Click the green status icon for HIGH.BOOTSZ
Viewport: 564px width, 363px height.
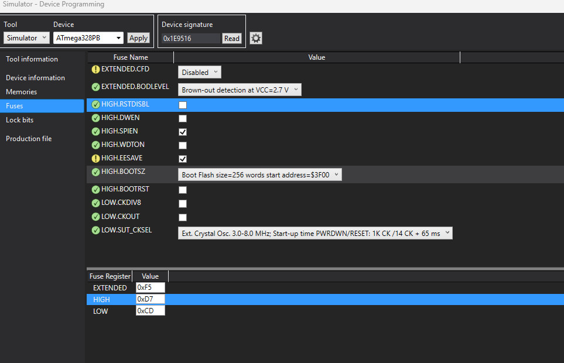[95, 172]
